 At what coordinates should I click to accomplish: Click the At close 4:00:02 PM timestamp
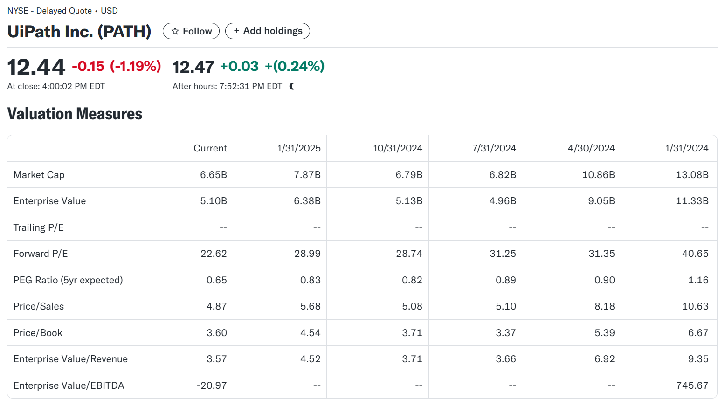click(56, 86)
